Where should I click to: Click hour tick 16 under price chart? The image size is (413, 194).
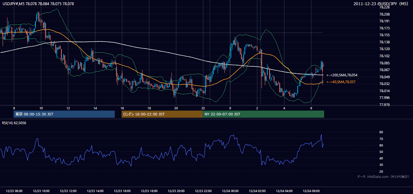coord(122,108)
